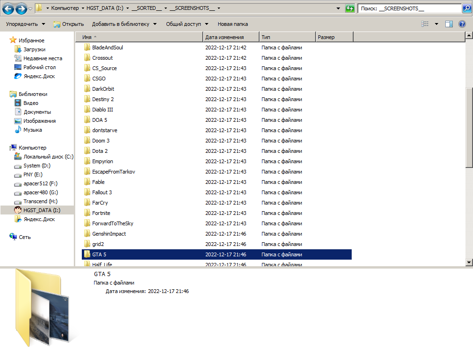Click the Crossout folder icon
This screenshot has height=349, width=473.
point(87,57)
